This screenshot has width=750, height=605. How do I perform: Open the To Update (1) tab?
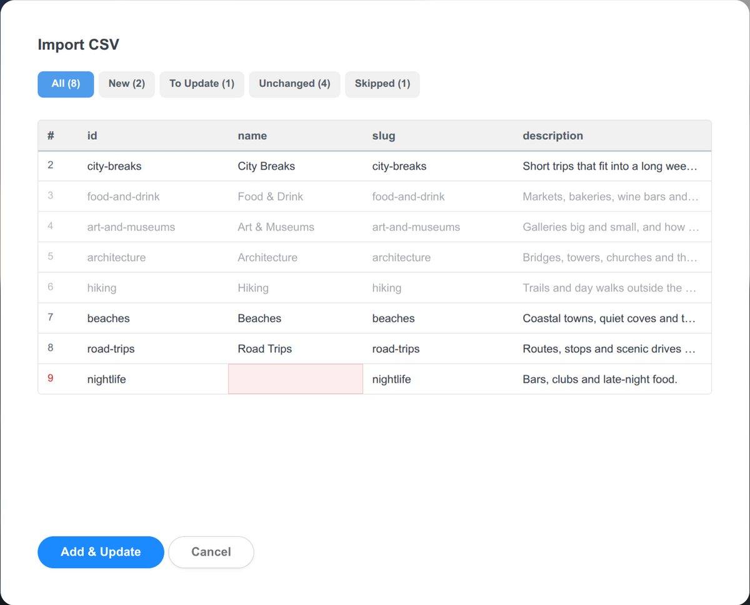click(x=202, y=84)
